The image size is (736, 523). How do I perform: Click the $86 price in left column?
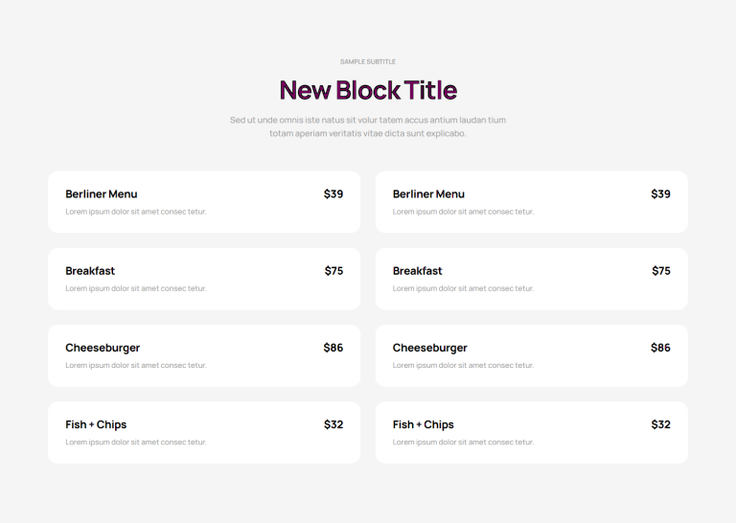(x=333, y=348)
